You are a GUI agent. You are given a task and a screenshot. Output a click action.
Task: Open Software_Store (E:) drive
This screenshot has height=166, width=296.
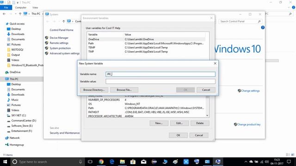[x=22, y=126]
